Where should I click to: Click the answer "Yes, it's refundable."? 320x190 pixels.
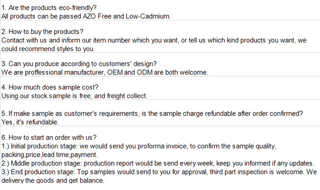tap(30, 122)
